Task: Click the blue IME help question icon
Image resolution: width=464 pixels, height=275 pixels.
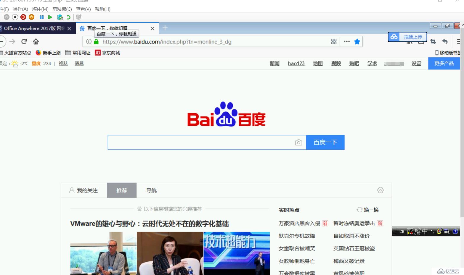Action: [455, 232]
